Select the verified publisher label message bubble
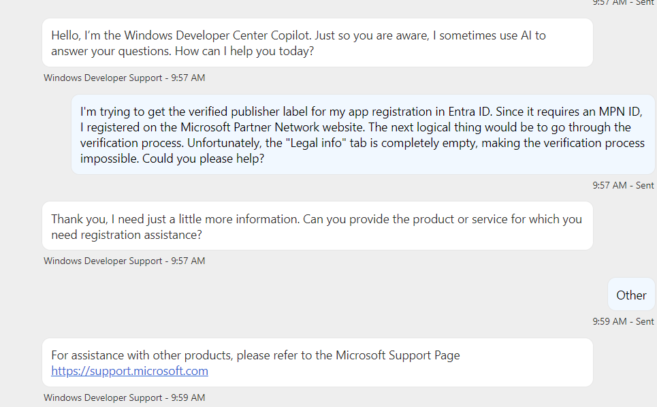 pos(363,134)
